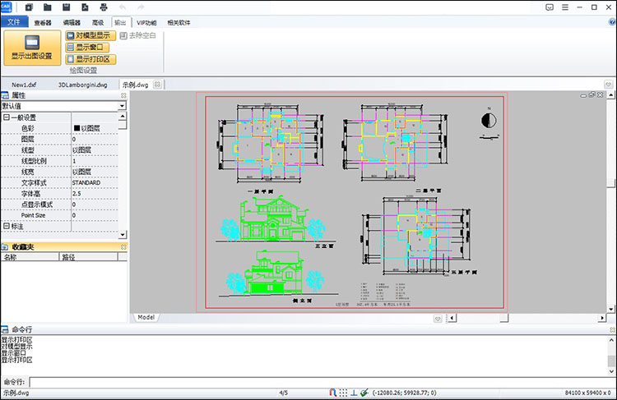Toggle the snap magnet icon in status bar
This screenshot has height=400, width=617.
coord(332,393)
